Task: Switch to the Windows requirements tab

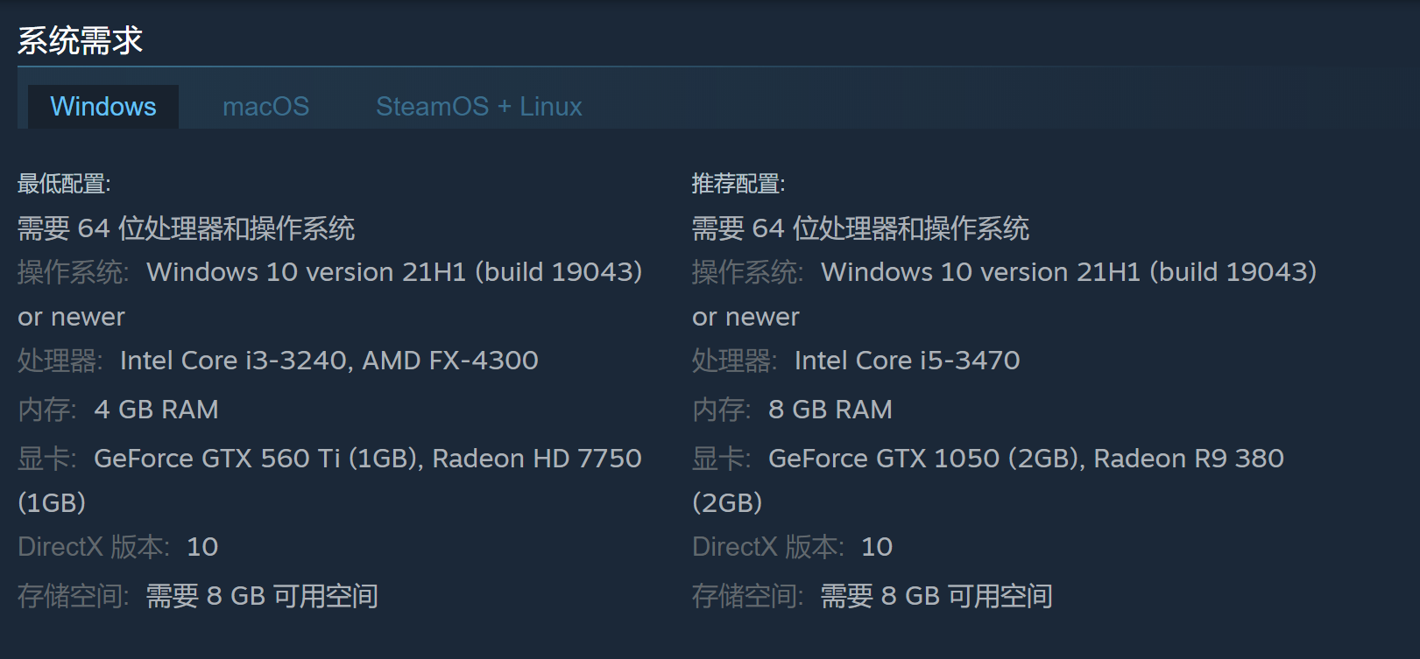Action: tap(103, 107)
